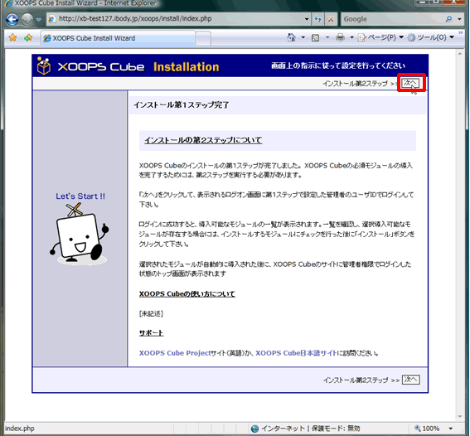Select the XOOPS Cube Install Wizard tab

point(119,38)
